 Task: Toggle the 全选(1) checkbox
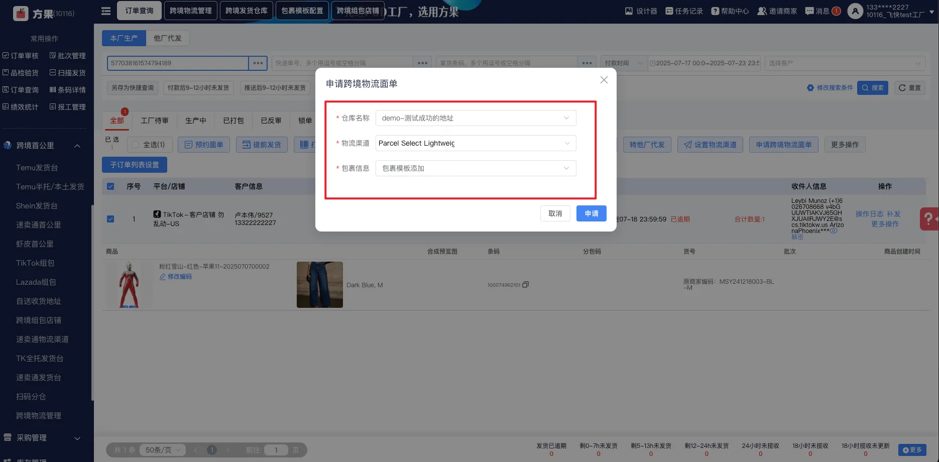[135, 145]
